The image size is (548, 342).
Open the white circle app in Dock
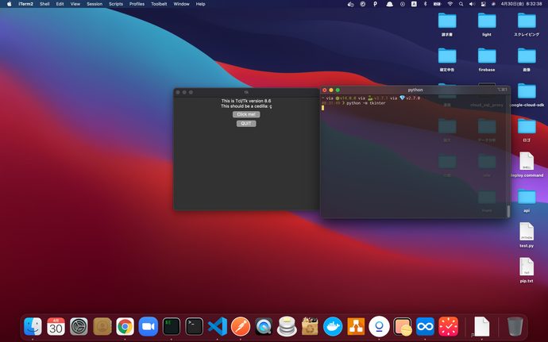(x=379, y=326)
